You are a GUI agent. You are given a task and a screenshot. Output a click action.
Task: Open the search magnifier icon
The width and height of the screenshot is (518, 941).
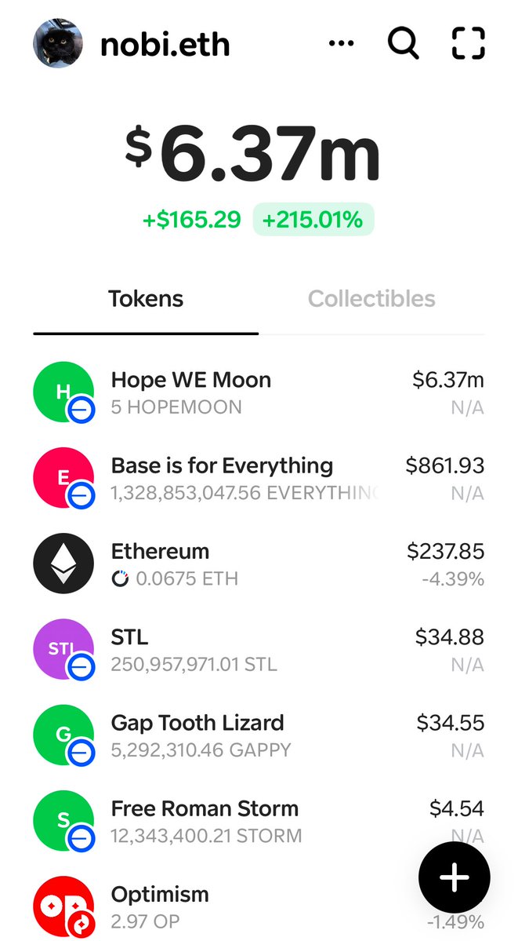[x=403, y=43]
